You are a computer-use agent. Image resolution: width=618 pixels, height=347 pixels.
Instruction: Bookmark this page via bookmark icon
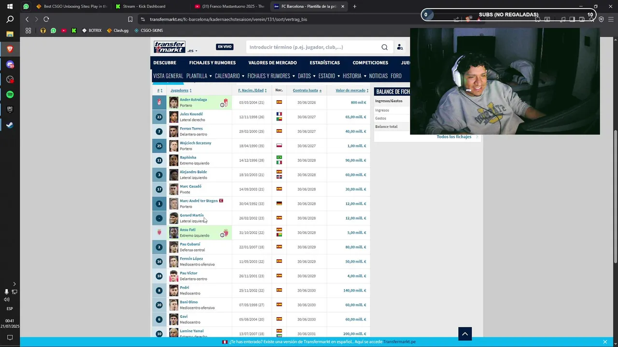[130, 19]
